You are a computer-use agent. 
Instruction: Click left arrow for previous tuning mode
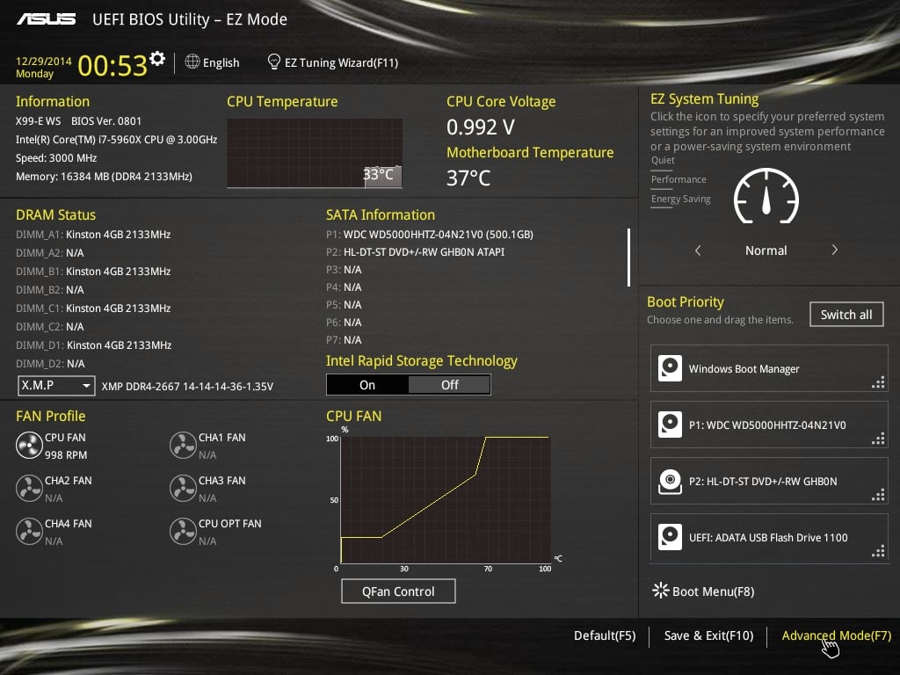click(698, 250)
